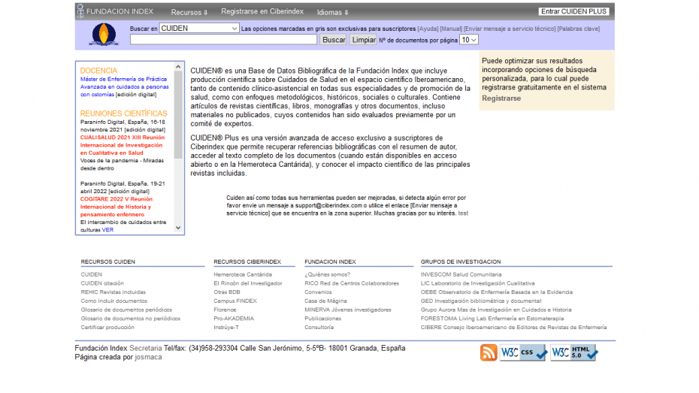Image resolution: width=699 pixels, height=393 pixels.
Task: Click the CUIDEN flame logo
Action: pyautogui.click(x=104, y=35)
